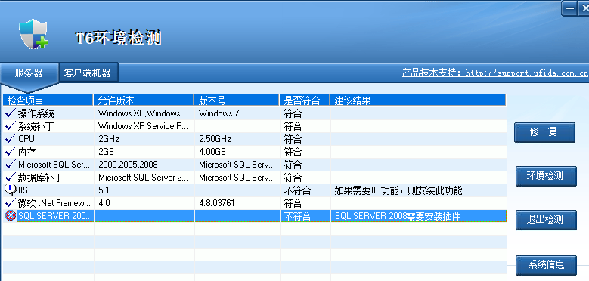
Task: Select the IIS row label
Action: tap(23, 190)
